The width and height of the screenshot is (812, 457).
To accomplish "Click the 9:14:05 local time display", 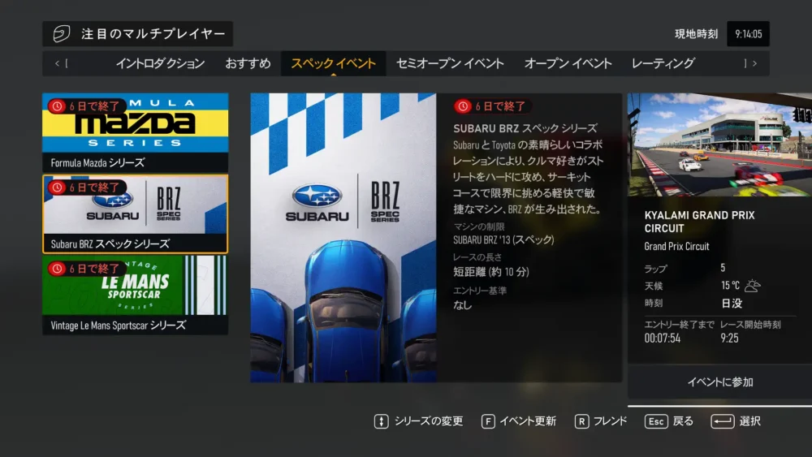I will (749, 34).
